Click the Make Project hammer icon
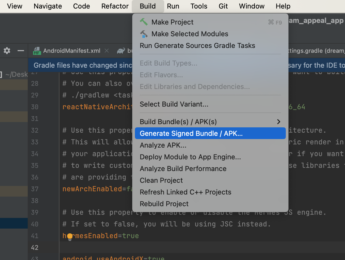The image size is (345, 260). (x=144, y=22)
